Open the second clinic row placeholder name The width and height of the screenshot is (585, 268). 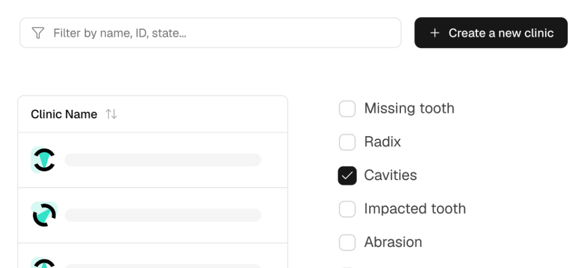(x=163, y=215)
